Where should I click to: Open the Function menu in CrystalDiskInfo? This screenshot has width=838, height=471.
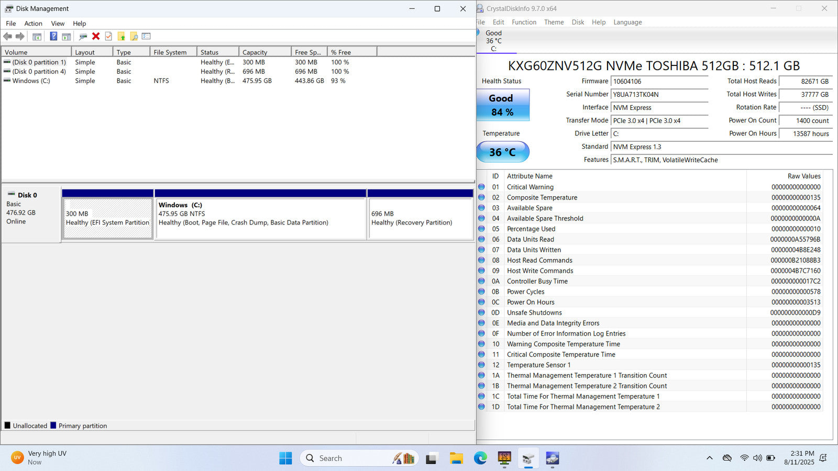point(524,22)
